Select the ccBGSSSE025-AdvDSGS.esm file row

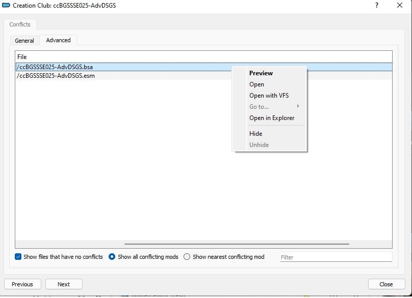(x=204, y=76)
